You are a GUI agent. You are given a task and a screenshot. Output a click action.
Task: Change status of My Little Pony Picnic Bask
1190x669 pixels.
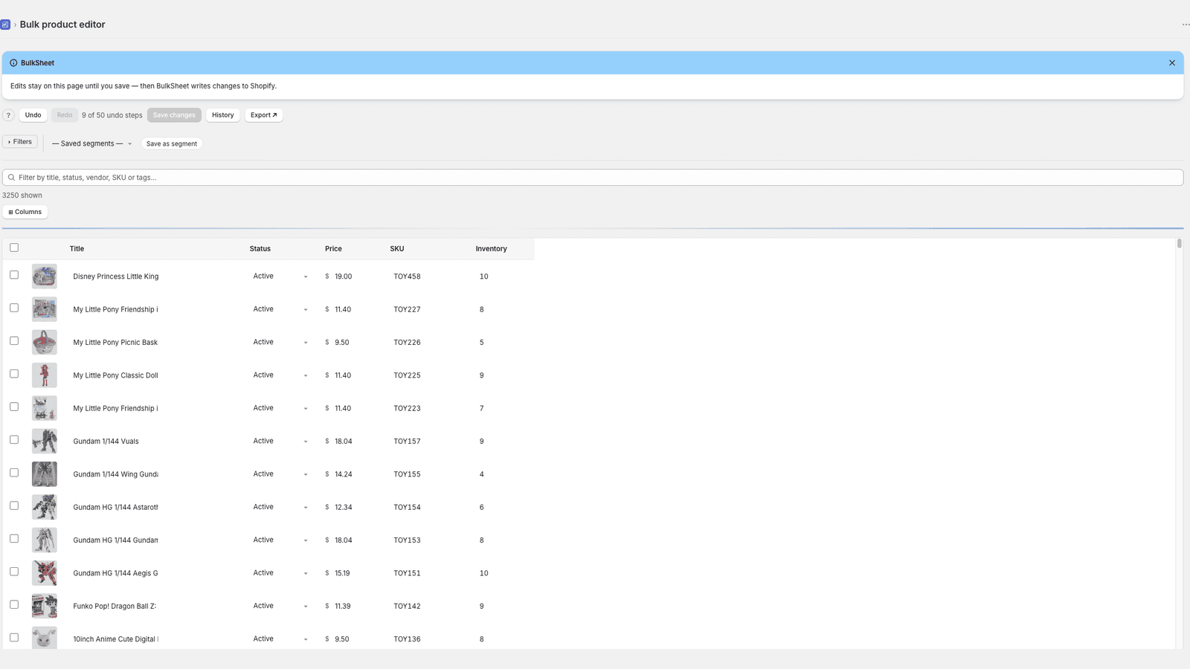tap(280, 342)
